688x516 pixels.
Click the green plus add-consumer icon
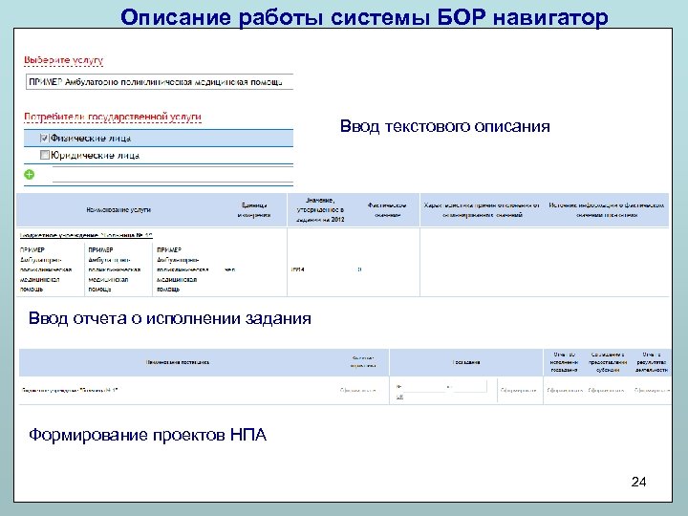29,175
